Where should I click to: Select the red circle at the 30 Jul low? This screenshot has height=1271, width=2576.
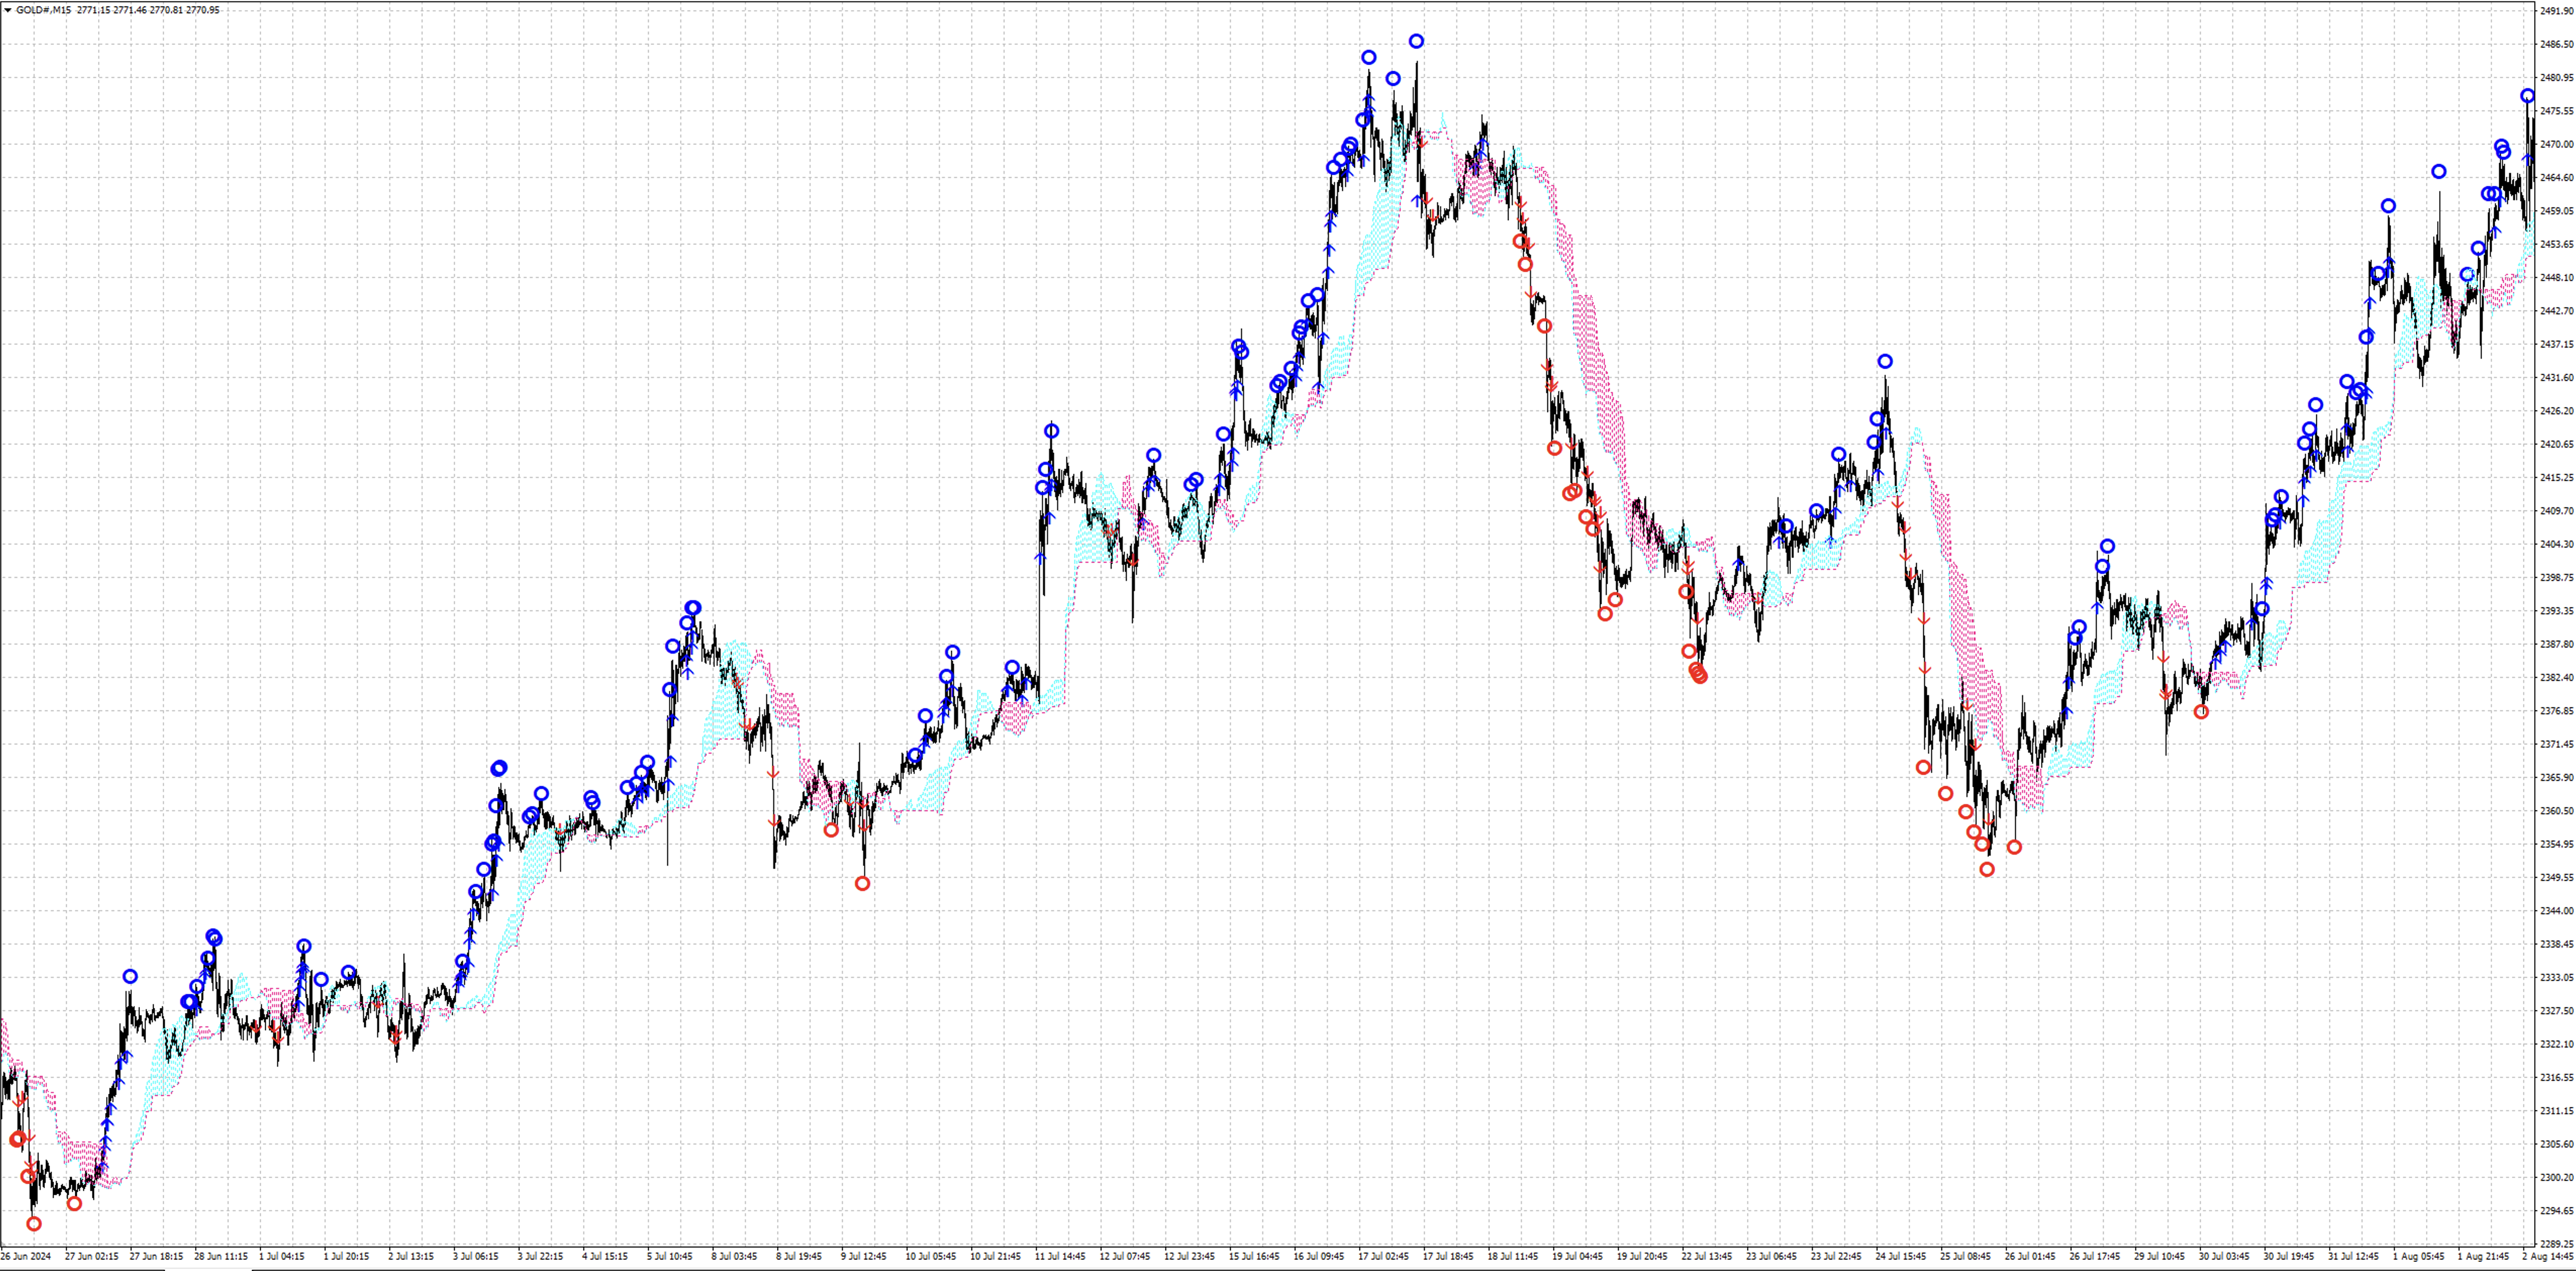pyautogui.click(x=2200, y=711)
